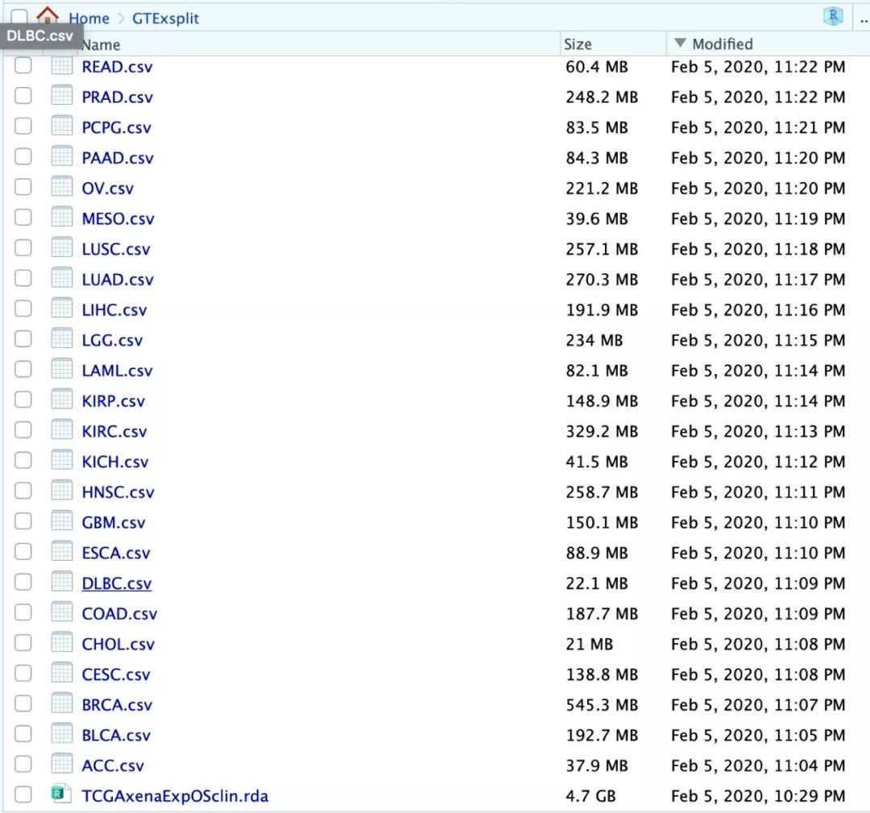Check the box next to OV.csv

23,186
